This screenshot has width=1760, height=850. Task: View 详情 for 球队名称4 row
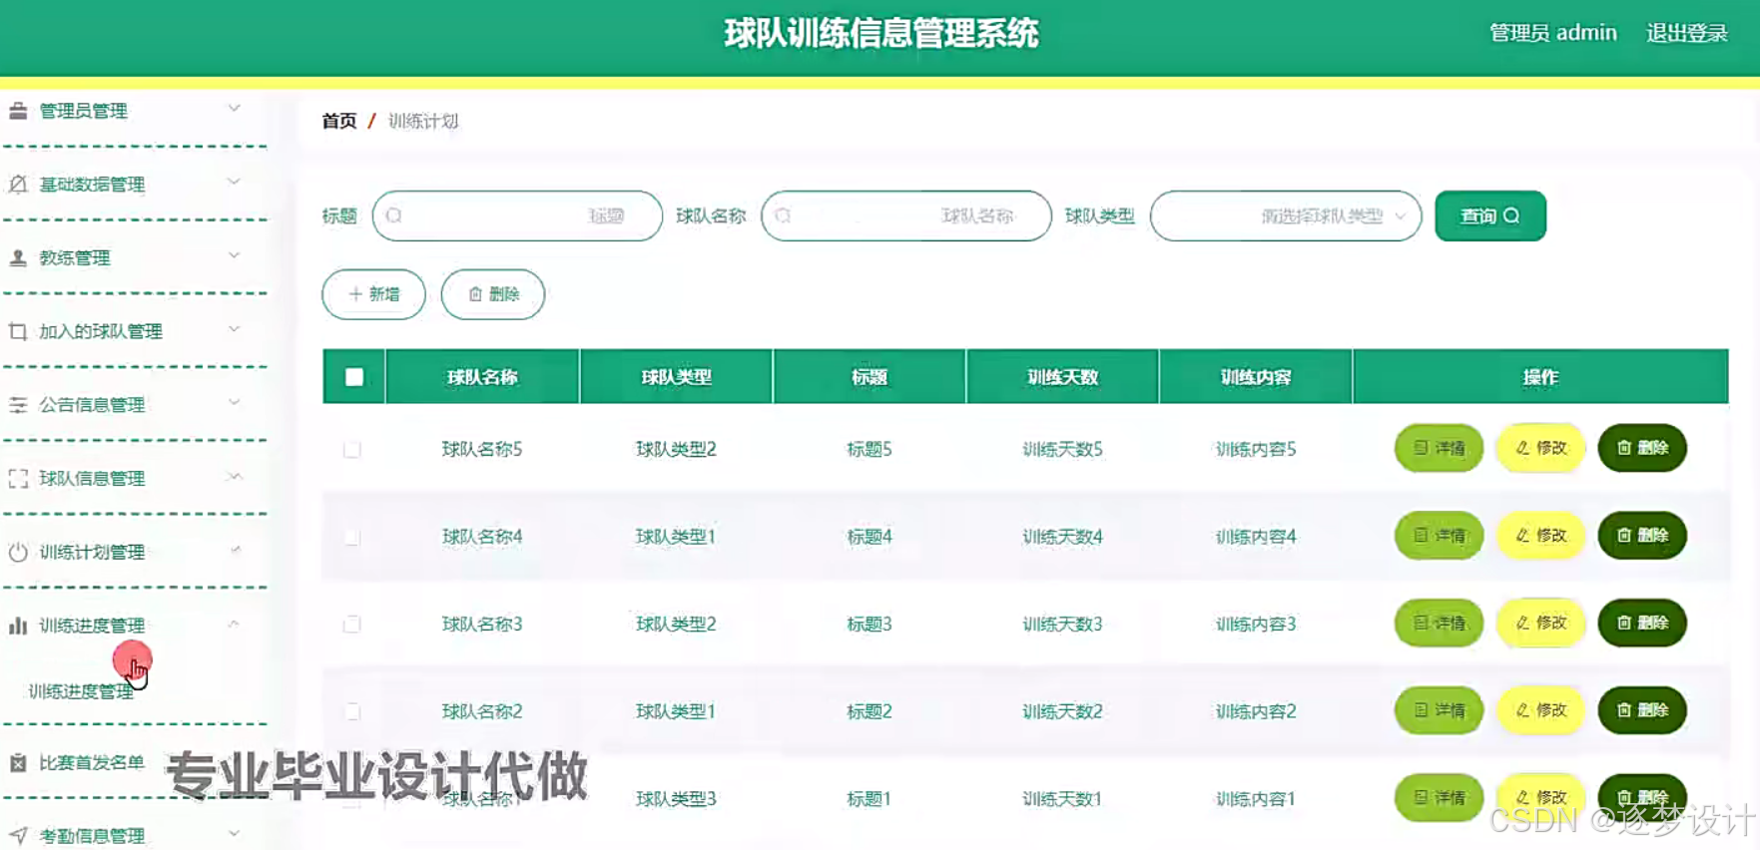(1439, 536)
